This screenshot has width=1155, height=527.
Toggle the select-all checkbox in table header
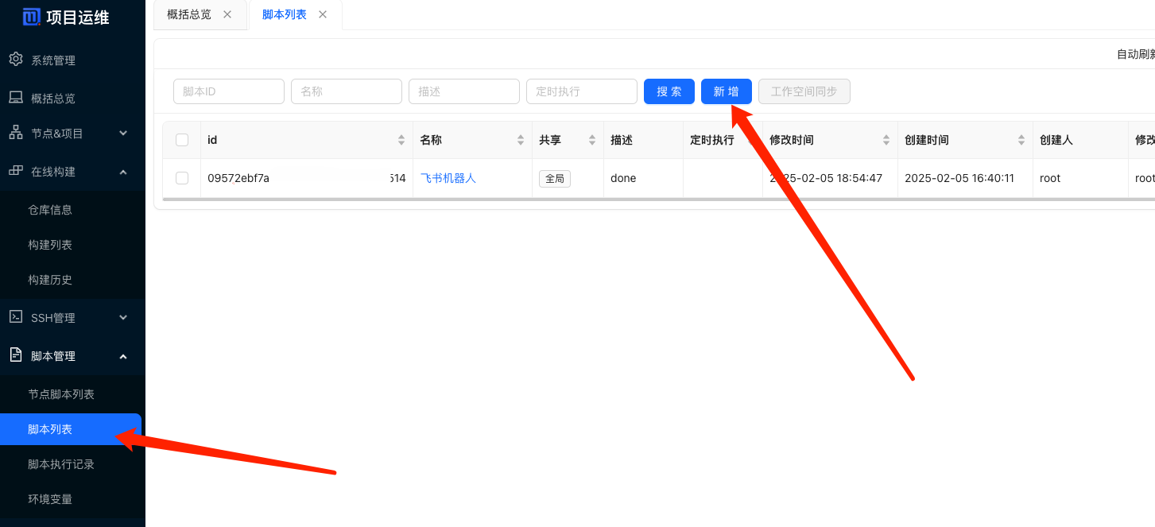click(x=182, y=140)
